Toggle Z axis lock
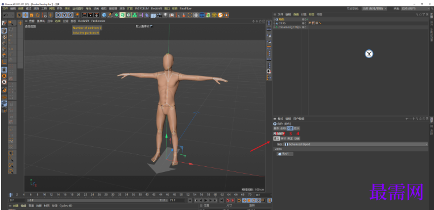The image size is (434, 210). click(71, 15)
